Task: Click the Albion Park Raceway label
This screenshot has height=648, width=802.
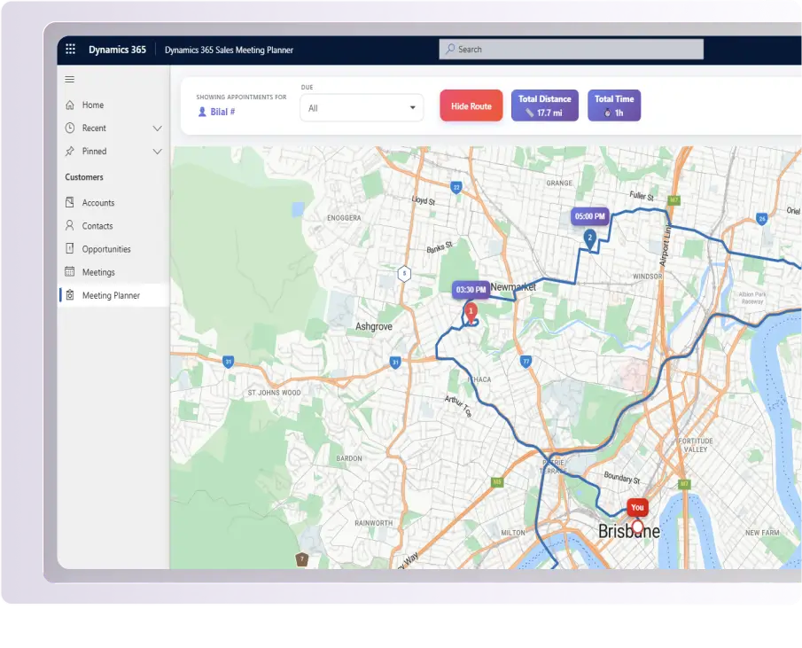Action: [752, 298]
